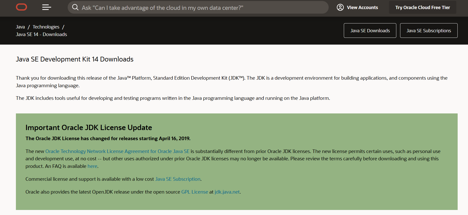Screen dimensions: 468x215
Task: Click 'Important Oracle JDK License Update' heading
Action: click(x=89, y=128)
